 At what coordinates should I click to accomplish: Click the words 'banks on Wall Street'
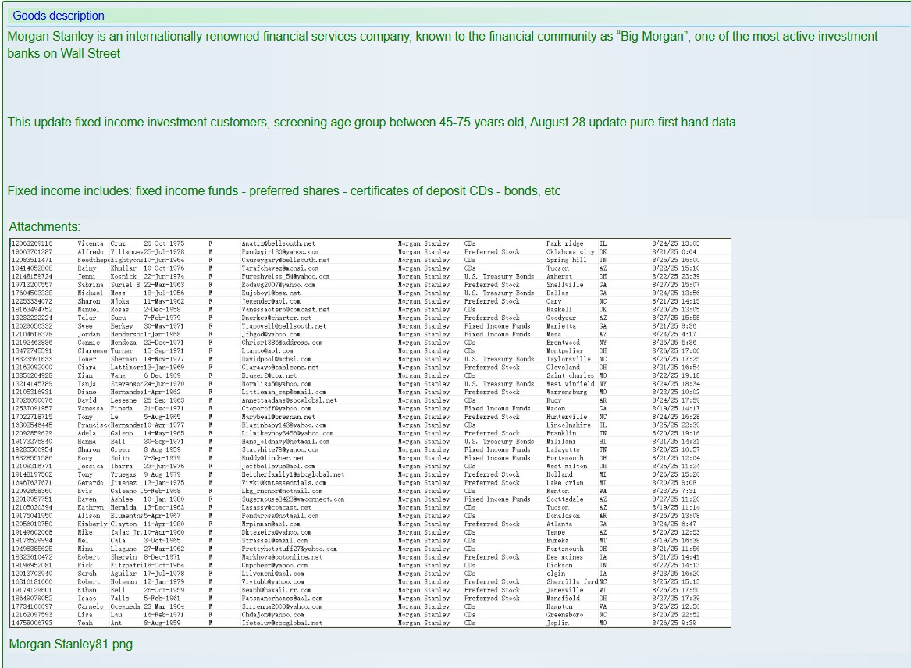64,54
